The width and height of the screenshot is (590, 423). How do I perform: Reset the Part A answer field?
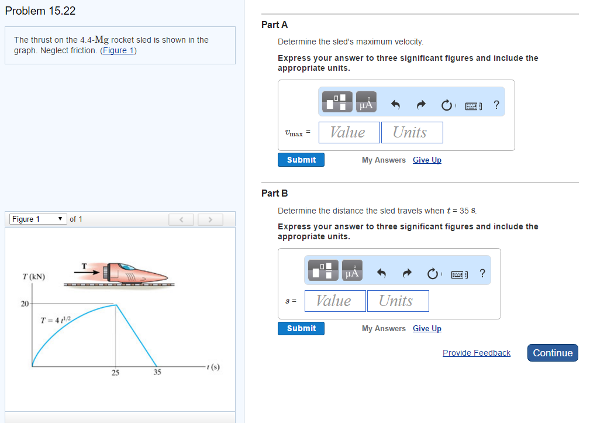[x=447, y=104]
